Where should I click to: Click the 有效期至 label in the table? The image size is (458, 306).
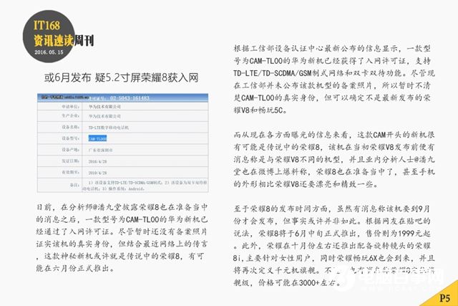click(x=70, y=172)
